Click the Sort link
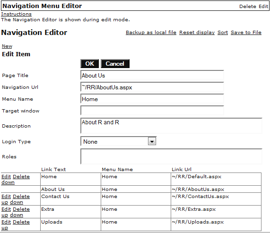This screenshot has height=233, width=270. (x=223, y=32)
